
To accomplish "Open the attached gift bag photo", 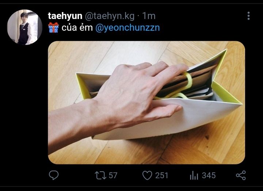I will pos(146,103).
